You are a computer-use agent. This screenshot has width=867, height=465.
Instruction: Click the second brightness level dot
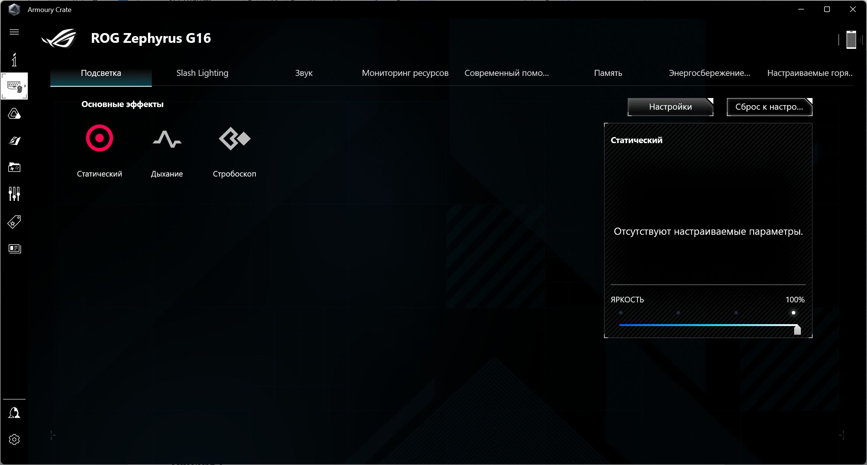678,313
